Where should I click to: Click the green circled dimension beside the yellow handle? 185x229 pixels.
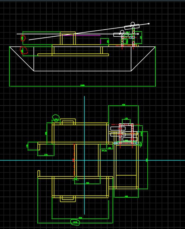[56, 117]
